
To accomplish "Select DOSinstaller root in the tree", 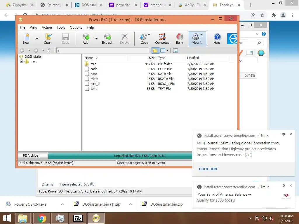I will click(x=33, y=57).
